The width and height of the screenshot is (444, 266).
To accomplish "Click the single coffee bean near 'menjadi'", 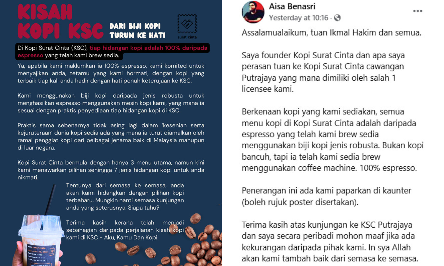I will click(x=195, y=219).
